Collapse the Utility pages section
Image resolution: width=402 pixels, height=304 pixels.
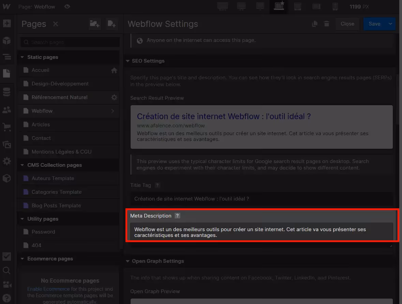[22, 219]
